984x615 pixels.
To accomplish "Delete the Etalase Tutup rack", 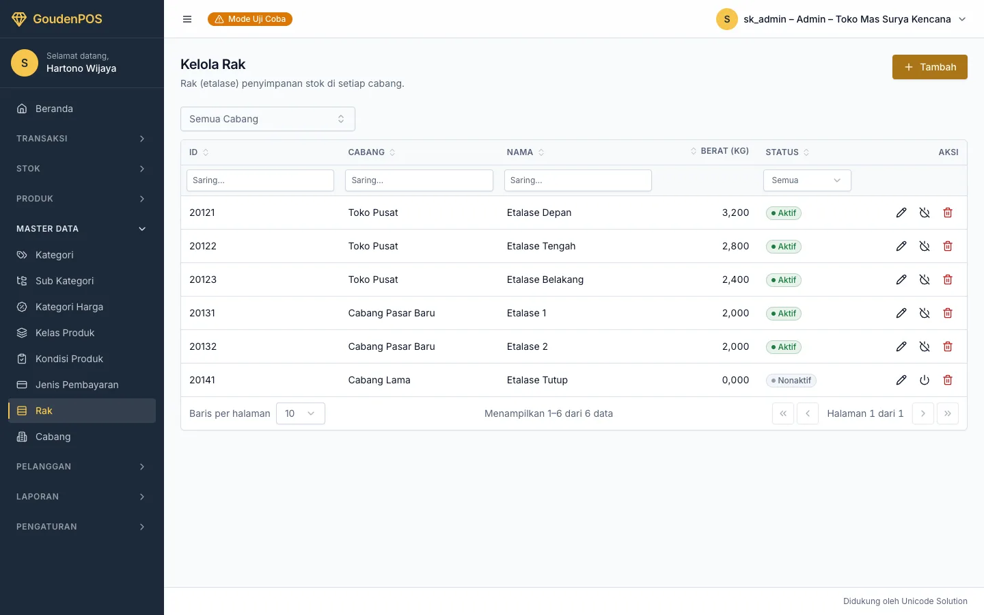I will point(948,380).
